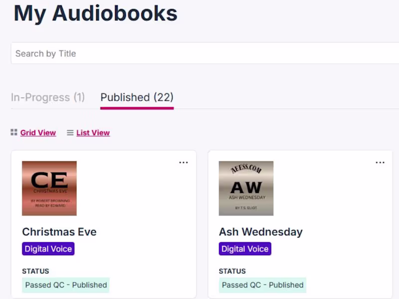Click the Digital Voice badge on Ash Wednesday
399x299 pixels.
coord(245,249)
